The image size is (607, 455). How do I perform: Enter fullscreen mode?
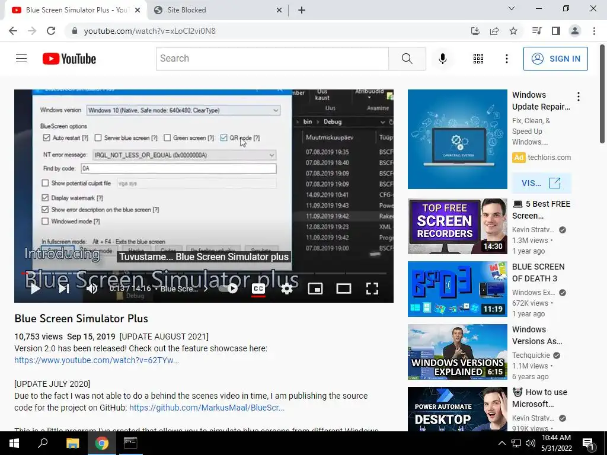[x=372, y=289]
